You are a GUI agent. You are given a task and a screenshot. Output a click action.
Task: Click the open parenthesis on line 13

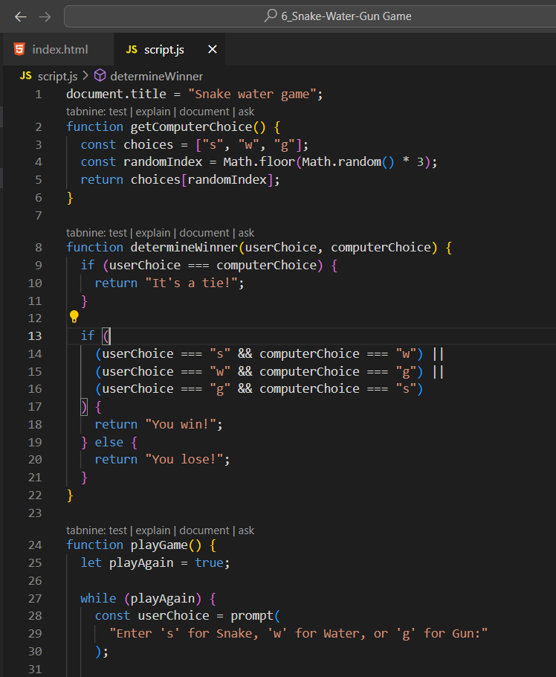coord(106,336)
